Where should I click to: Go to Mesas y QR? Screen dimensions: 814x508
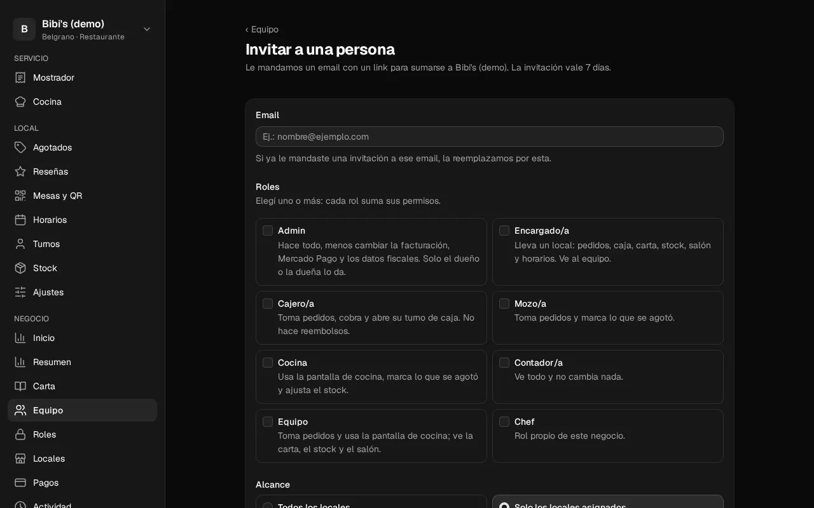click(82, 196)
